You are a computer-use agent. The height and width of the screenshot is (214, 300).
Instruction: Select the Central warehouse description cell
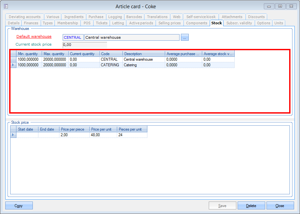(143, 59)
